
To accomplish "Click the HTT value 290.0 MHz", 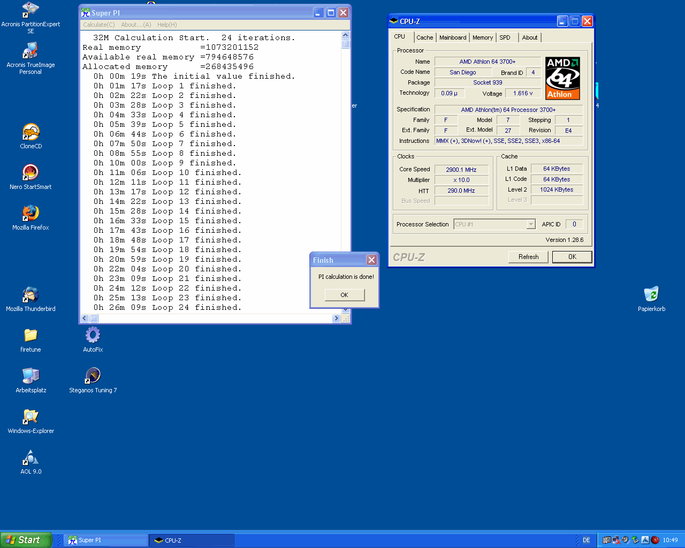I will coord(461,191).
